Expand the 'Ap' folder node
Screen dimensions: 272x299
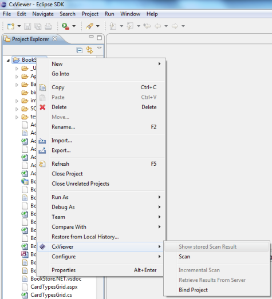click(17, 77)
